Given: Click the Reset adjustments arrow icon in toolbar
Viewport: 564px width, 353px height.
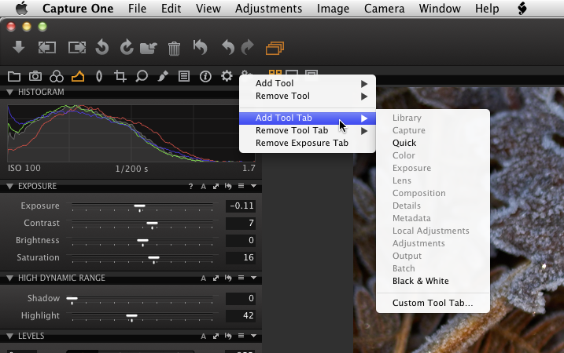Looking at the screenshot, I should (x=201, y=47).
